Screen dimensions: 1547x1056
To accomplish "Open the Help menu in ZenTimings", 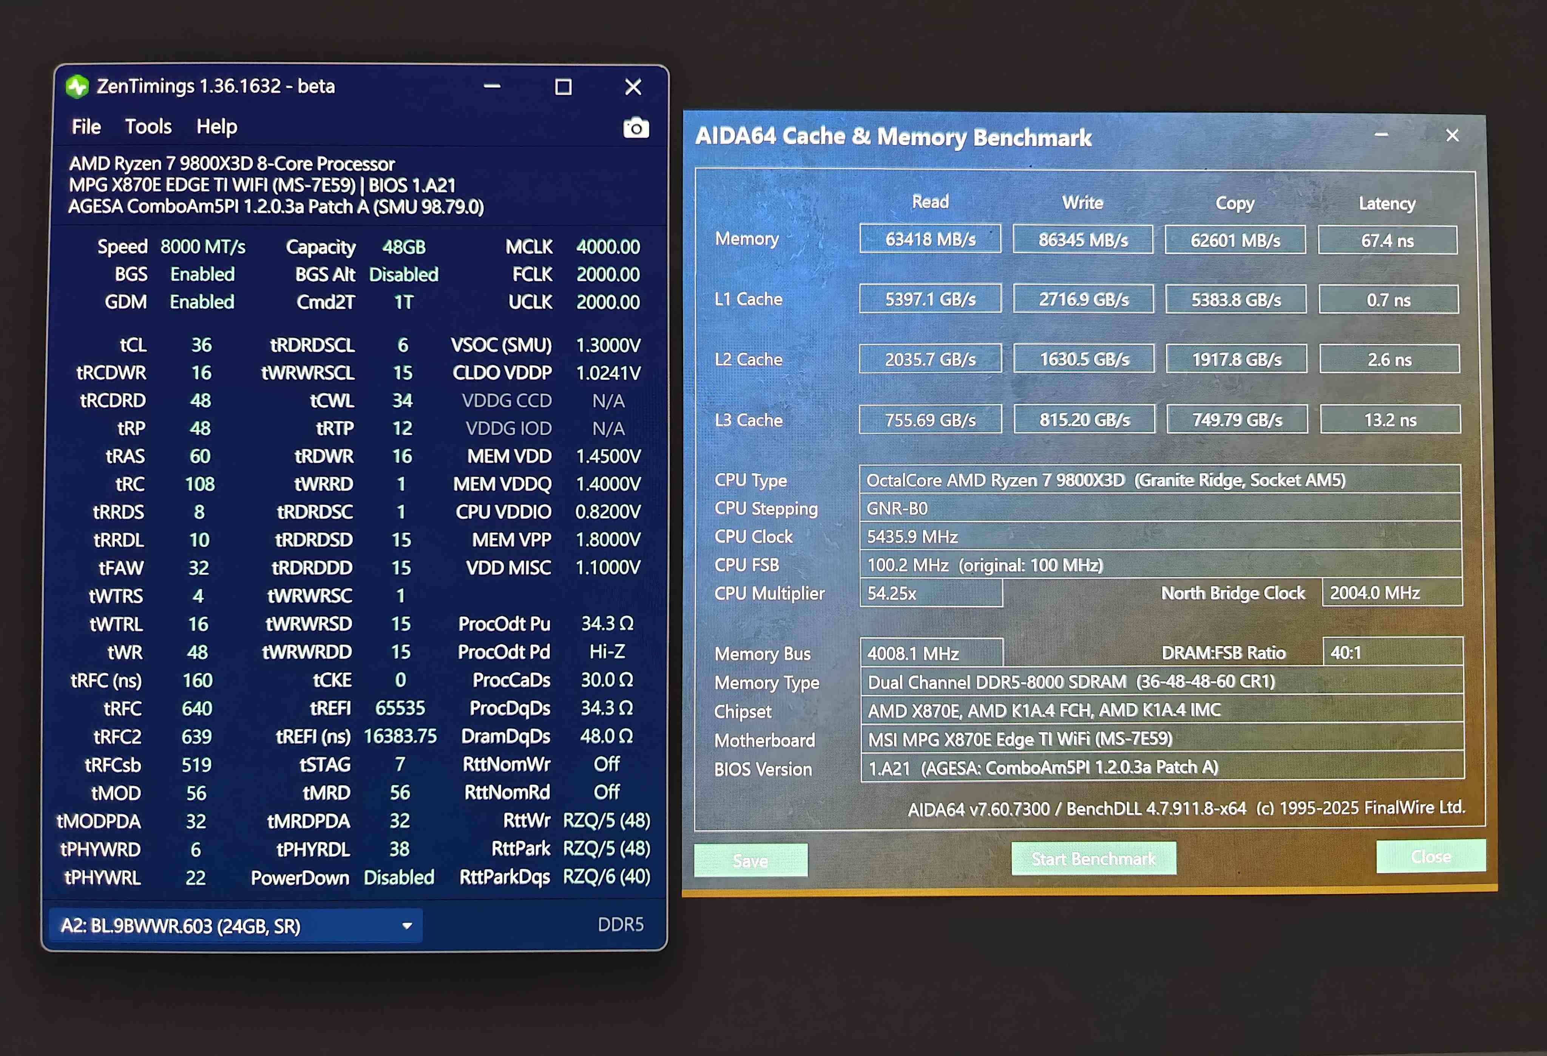I will 216,126.
